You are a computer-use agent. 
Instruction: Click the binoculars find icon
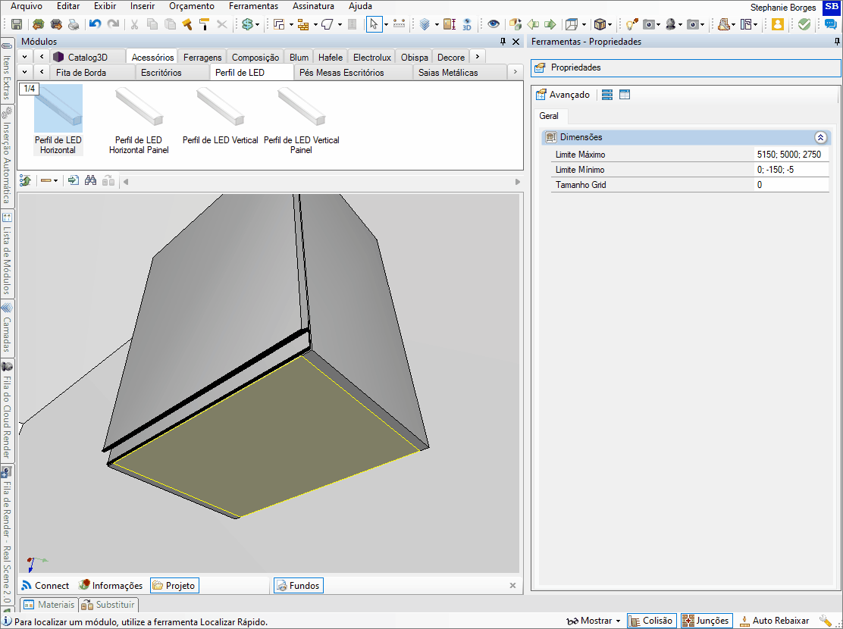pyautogui.click(x=90, y=181)
